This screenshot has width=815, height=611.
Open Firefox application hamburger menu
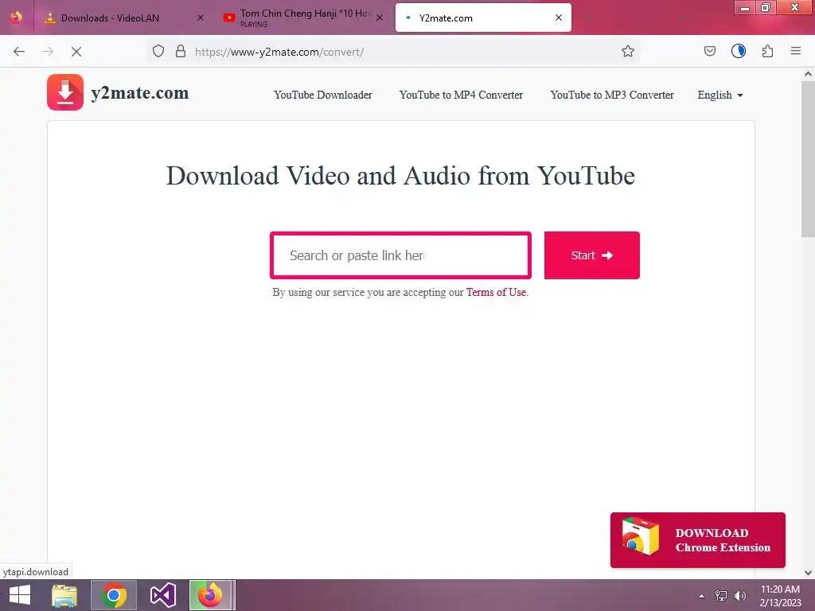point(796,51)
